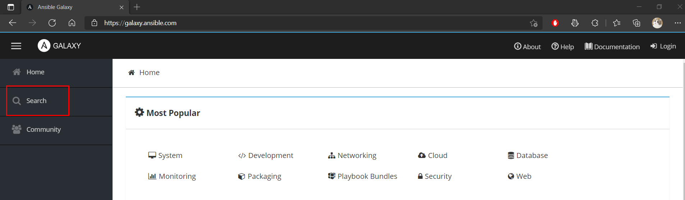Image resolution: width=685 pixels, height=200 pixels.
Task: Click the browser home icon
Action: coord(72,23)
